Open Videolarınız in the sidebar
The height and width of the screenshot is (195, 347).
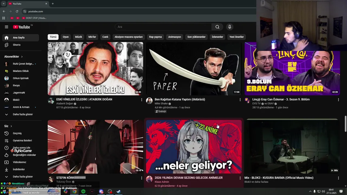coord(21,162)
